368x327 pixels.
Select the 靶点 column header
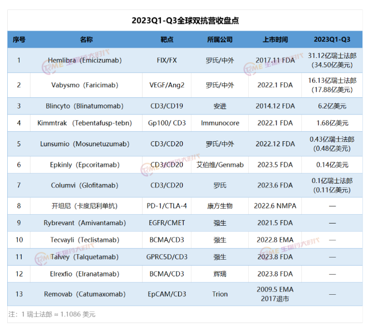167,39
